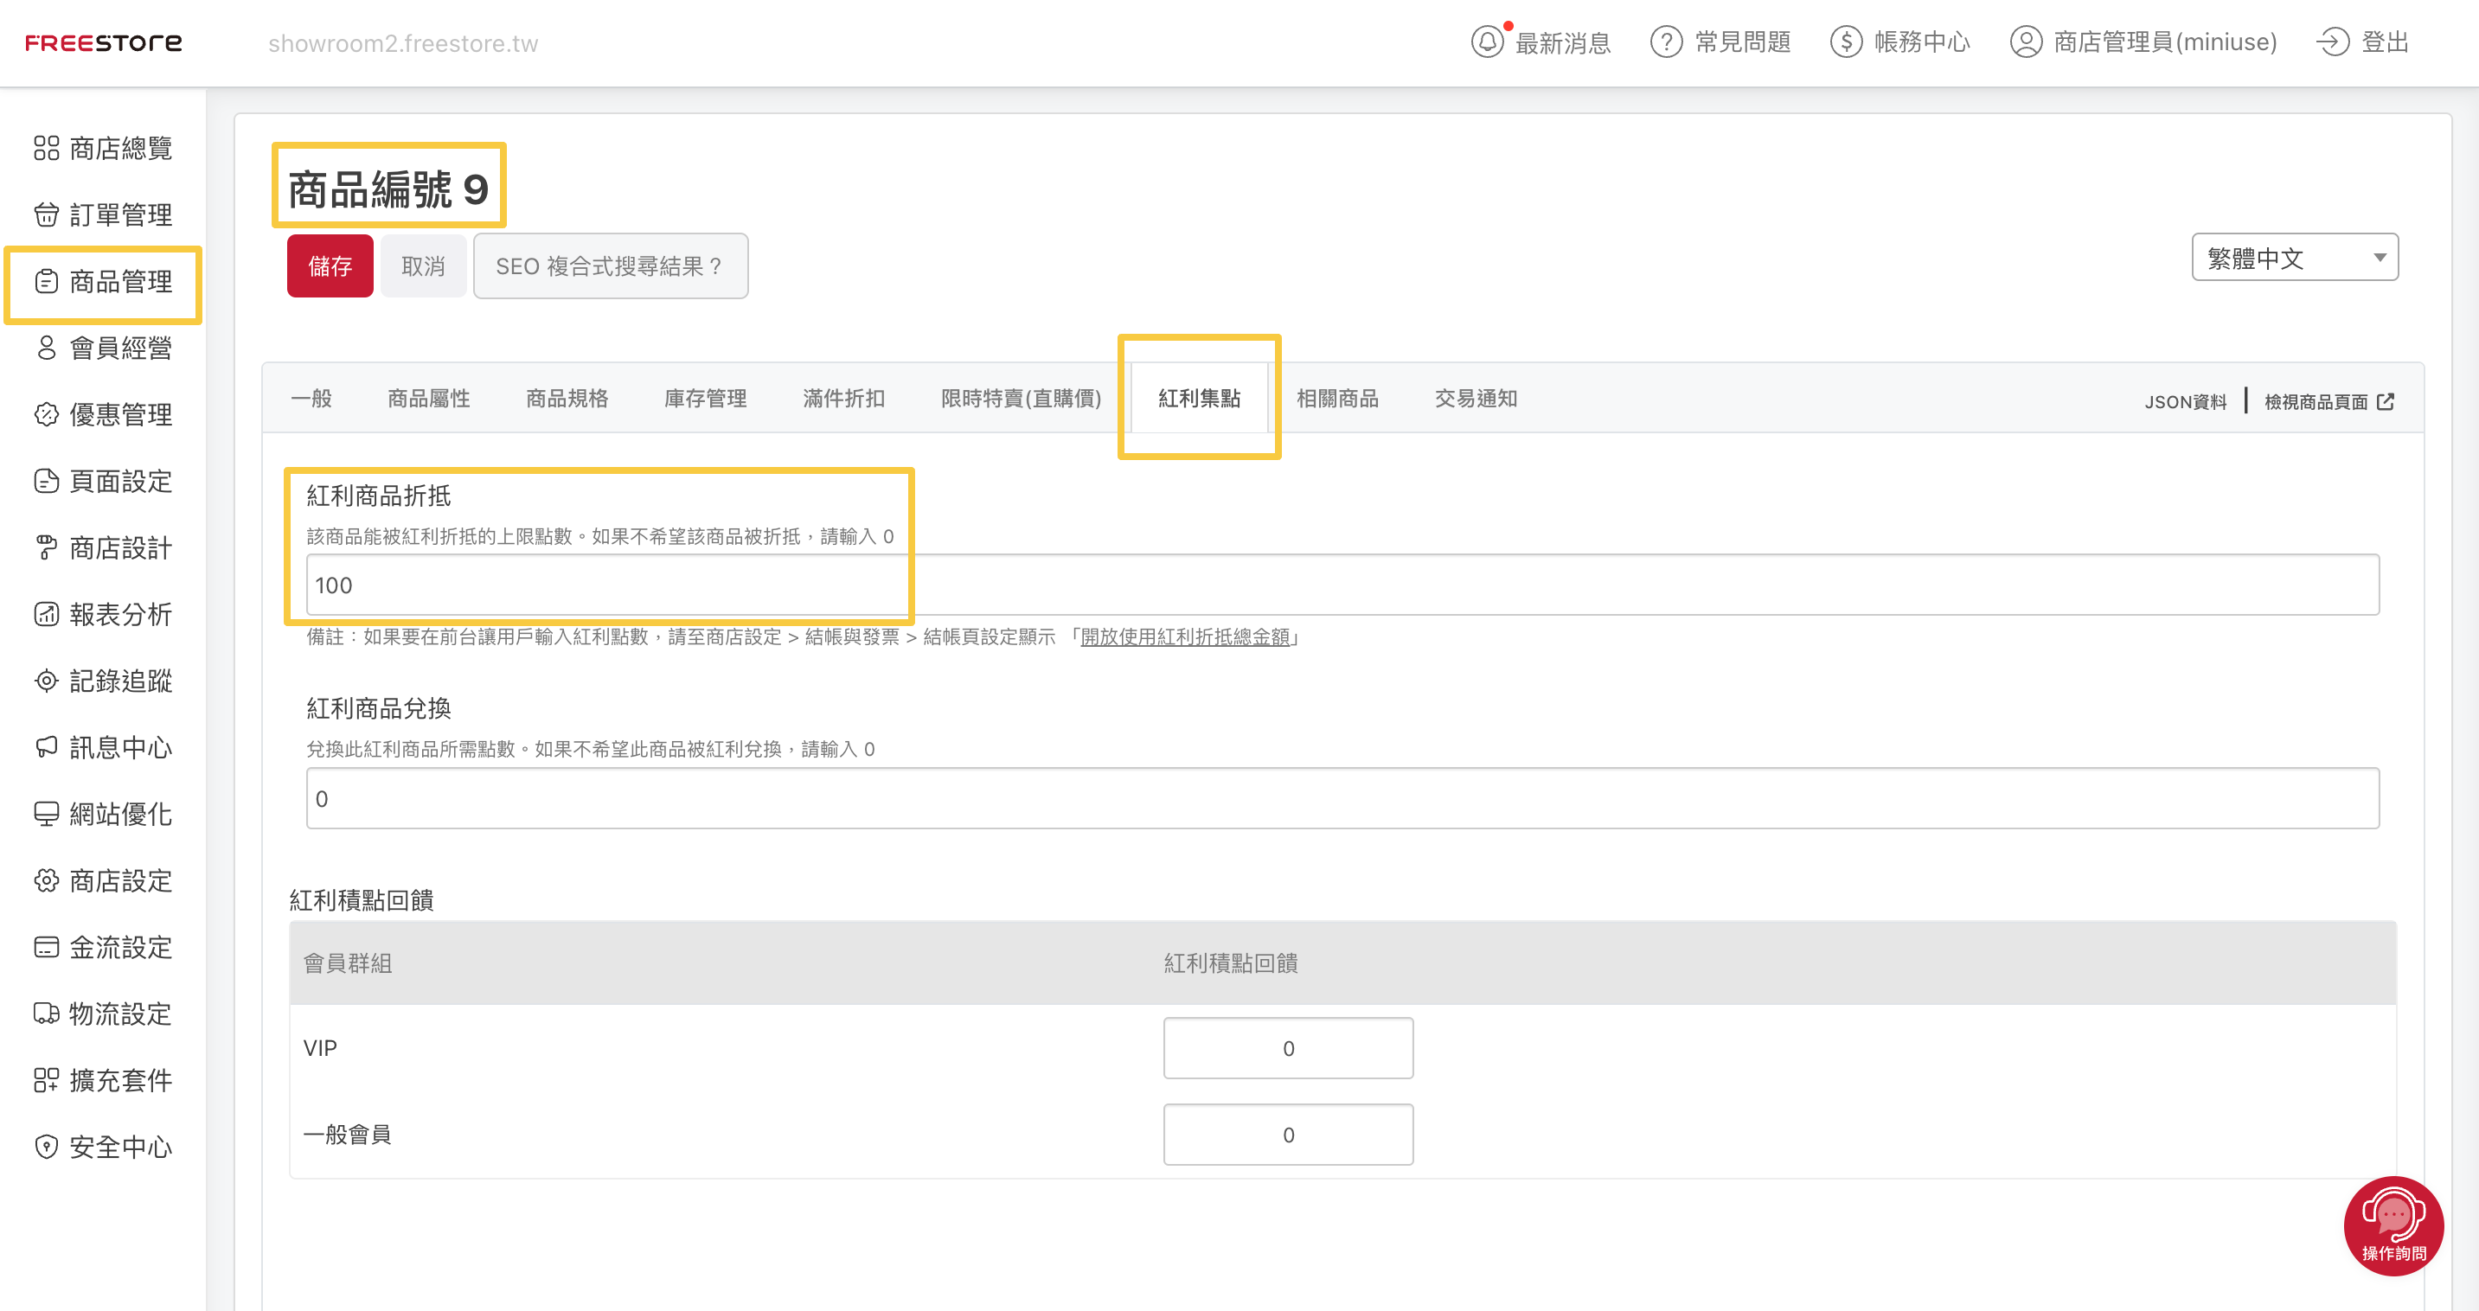Click the 取消 button
Viewport: 2479px width, 1311px height.
pyautogui.click(x=422, y=266)
